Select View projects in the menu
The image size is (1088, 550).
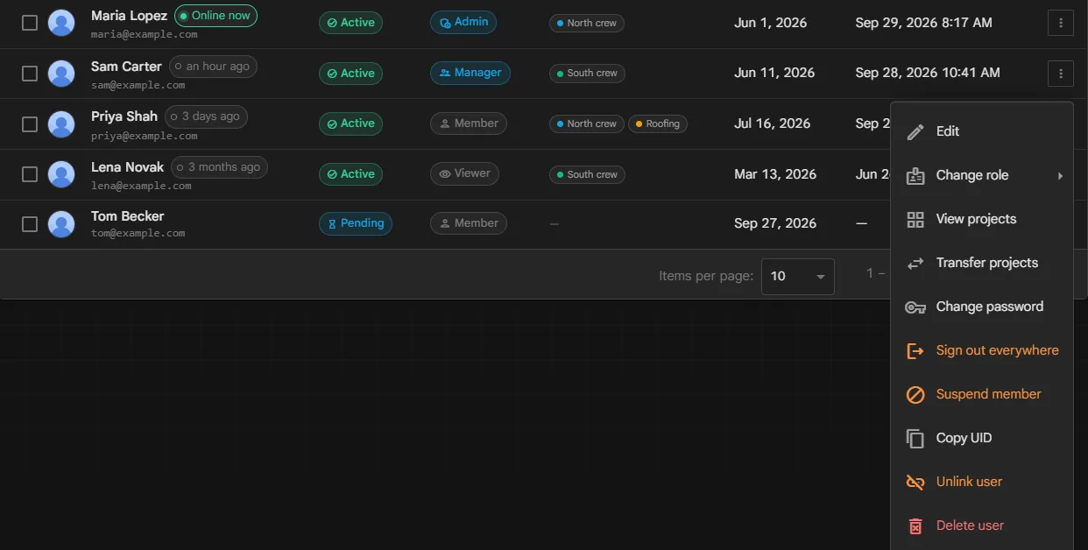pos(982,219)
